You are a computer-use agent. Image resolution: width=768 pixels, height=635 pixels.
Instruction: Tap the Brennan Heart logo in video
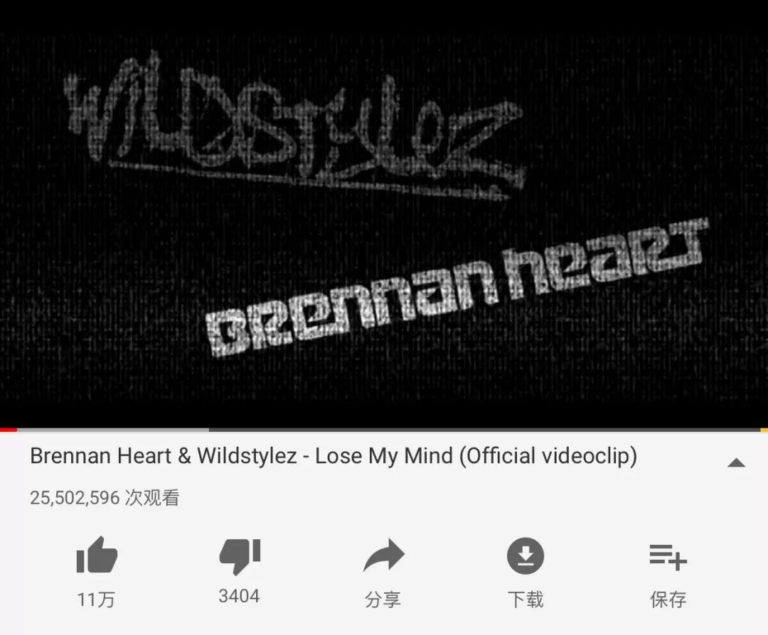pyautogui.click(x=456, y=288)
